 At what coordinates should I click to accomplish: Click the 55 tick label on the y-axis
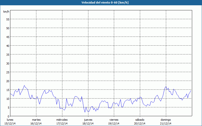(x=8, y=19)
